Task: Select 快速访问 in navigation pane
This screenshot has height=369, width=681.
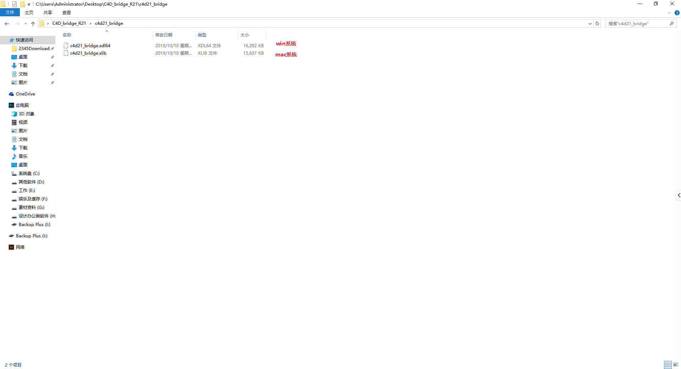Action: (x=24, y=40)
